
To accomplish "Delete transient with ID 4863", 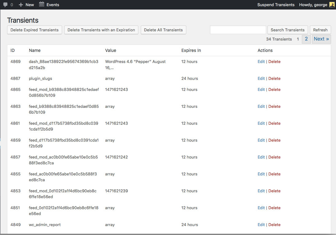I will click(x=274, y=106).
